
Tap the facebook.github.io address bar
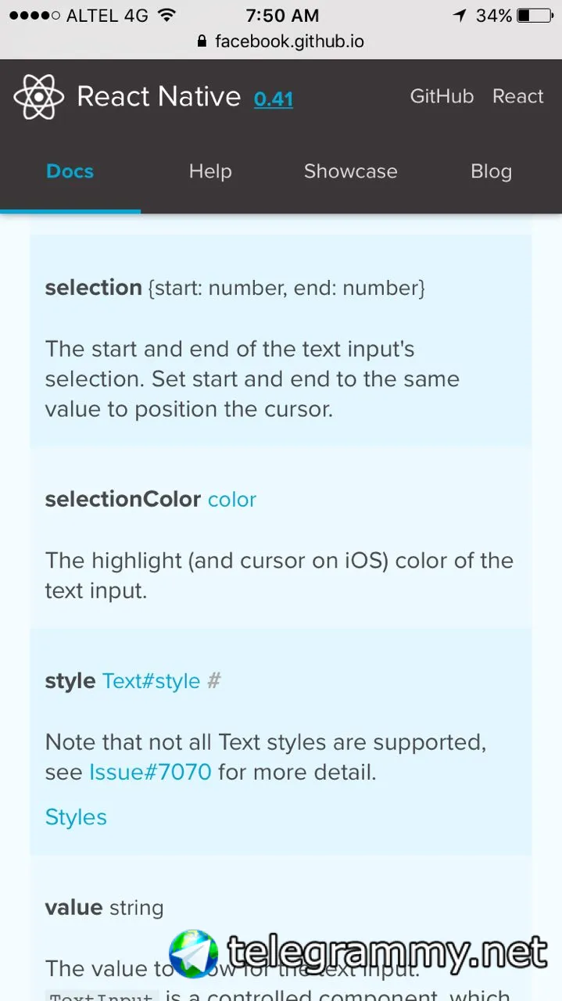click(x=289, y=41)
